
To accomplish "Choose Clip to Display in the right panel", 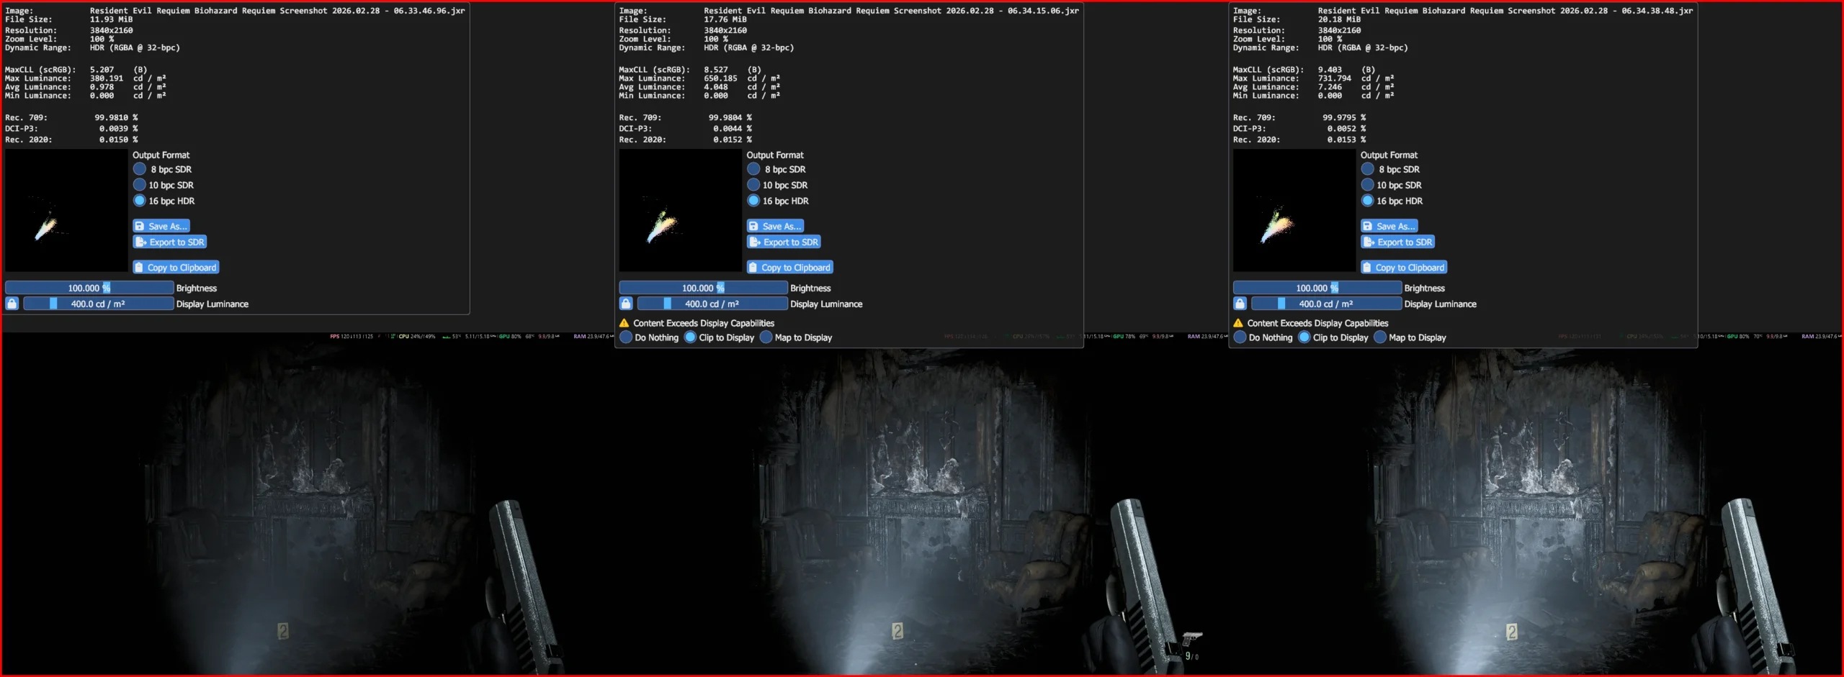I will pyautogui.click(x=1304, y=337).
